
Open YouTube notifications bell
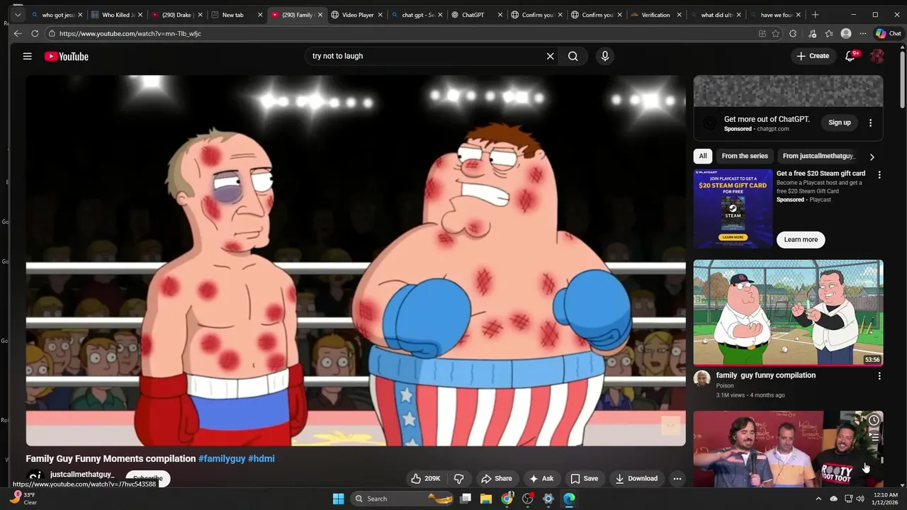pos(850,56)
